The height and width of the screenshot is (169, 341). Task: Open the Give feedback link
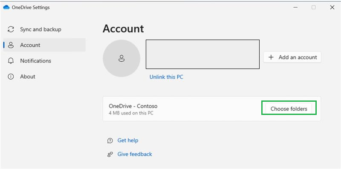pyautogui.click(x=135, y=154)
